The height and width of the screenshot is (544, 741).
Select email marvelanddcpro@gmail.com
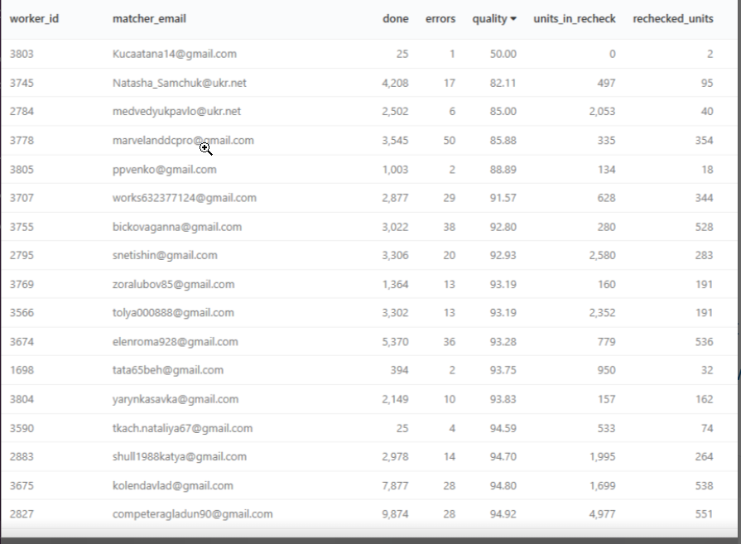pyautogui.click(x=183, y=141)
